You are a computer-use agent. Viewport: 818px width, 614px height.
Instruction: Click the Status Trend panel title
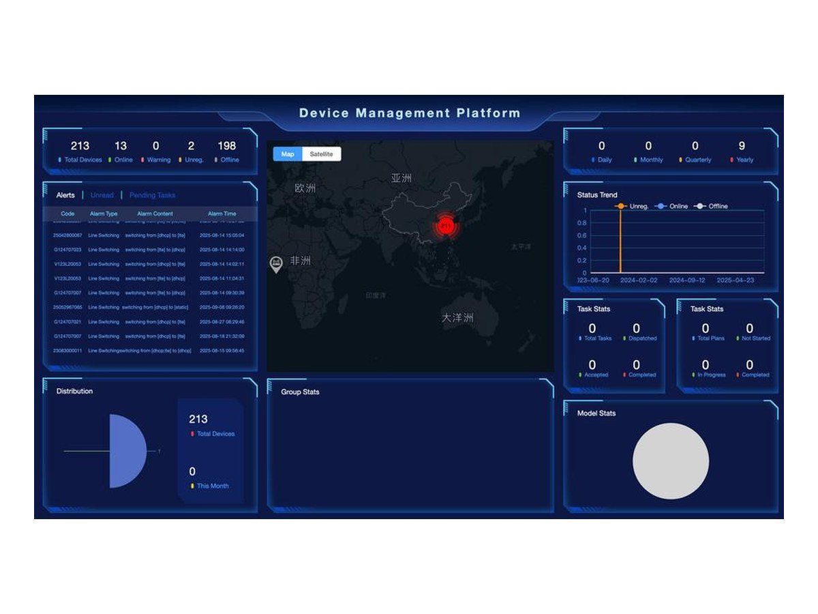[x=597, y=194]
